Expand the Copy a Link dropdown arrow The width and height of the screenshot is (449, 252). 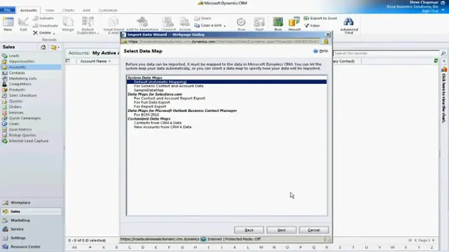[x=224, y=26]
